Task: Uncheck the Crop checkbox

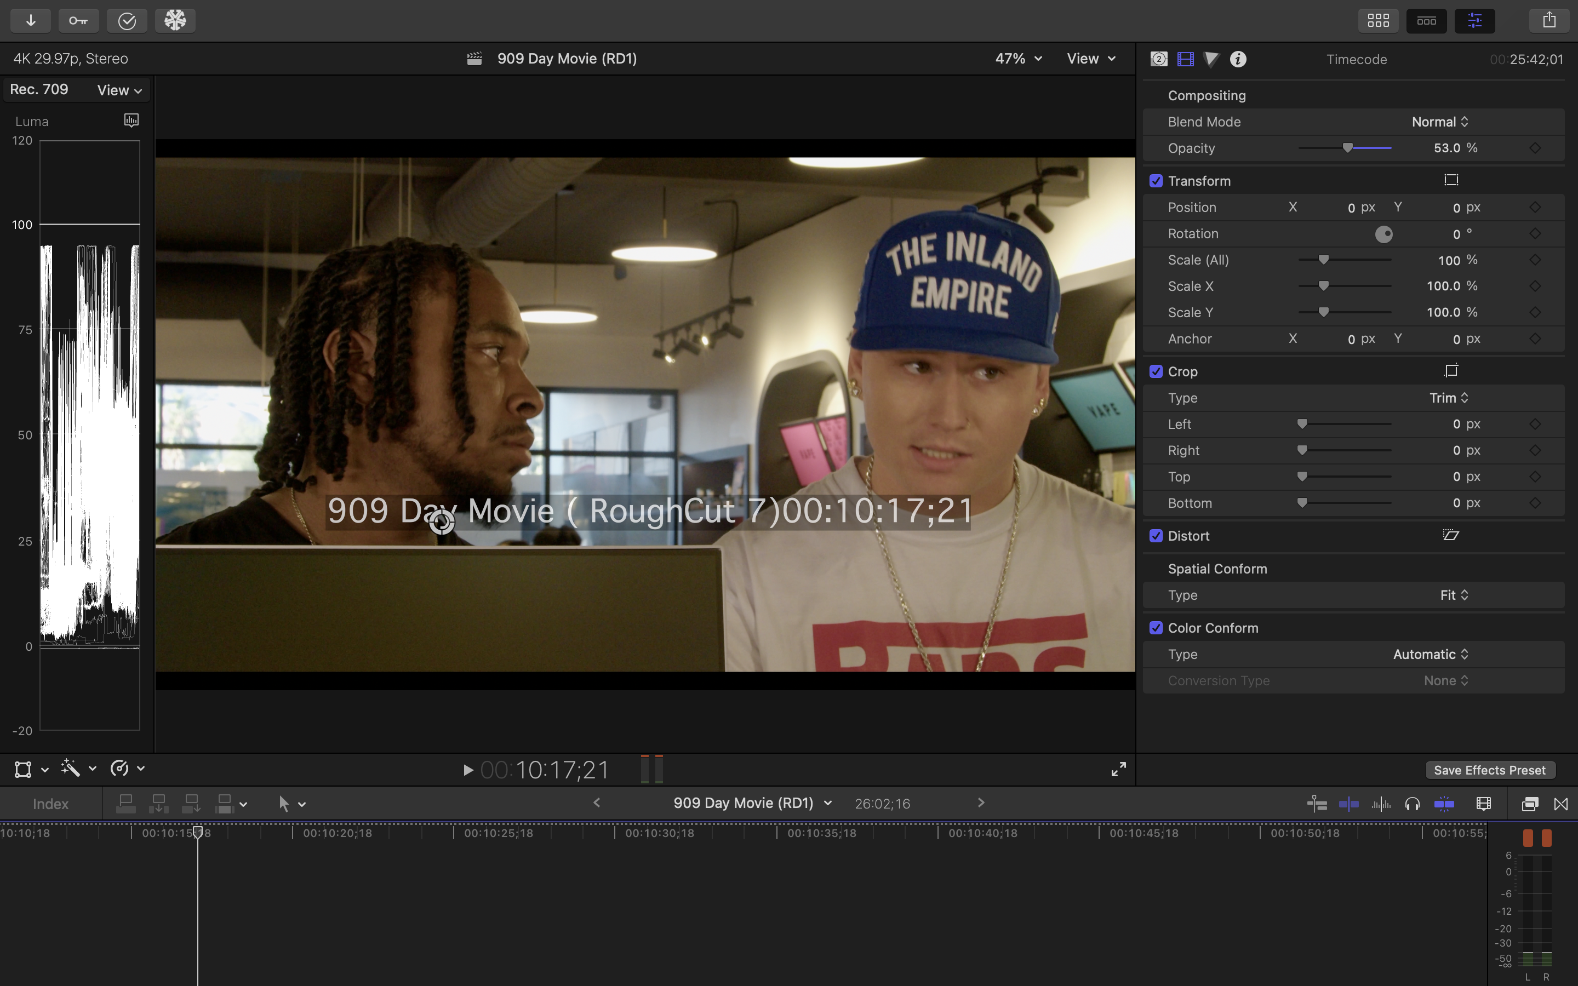Action: pyautogui.click(x=1156, y=371)
